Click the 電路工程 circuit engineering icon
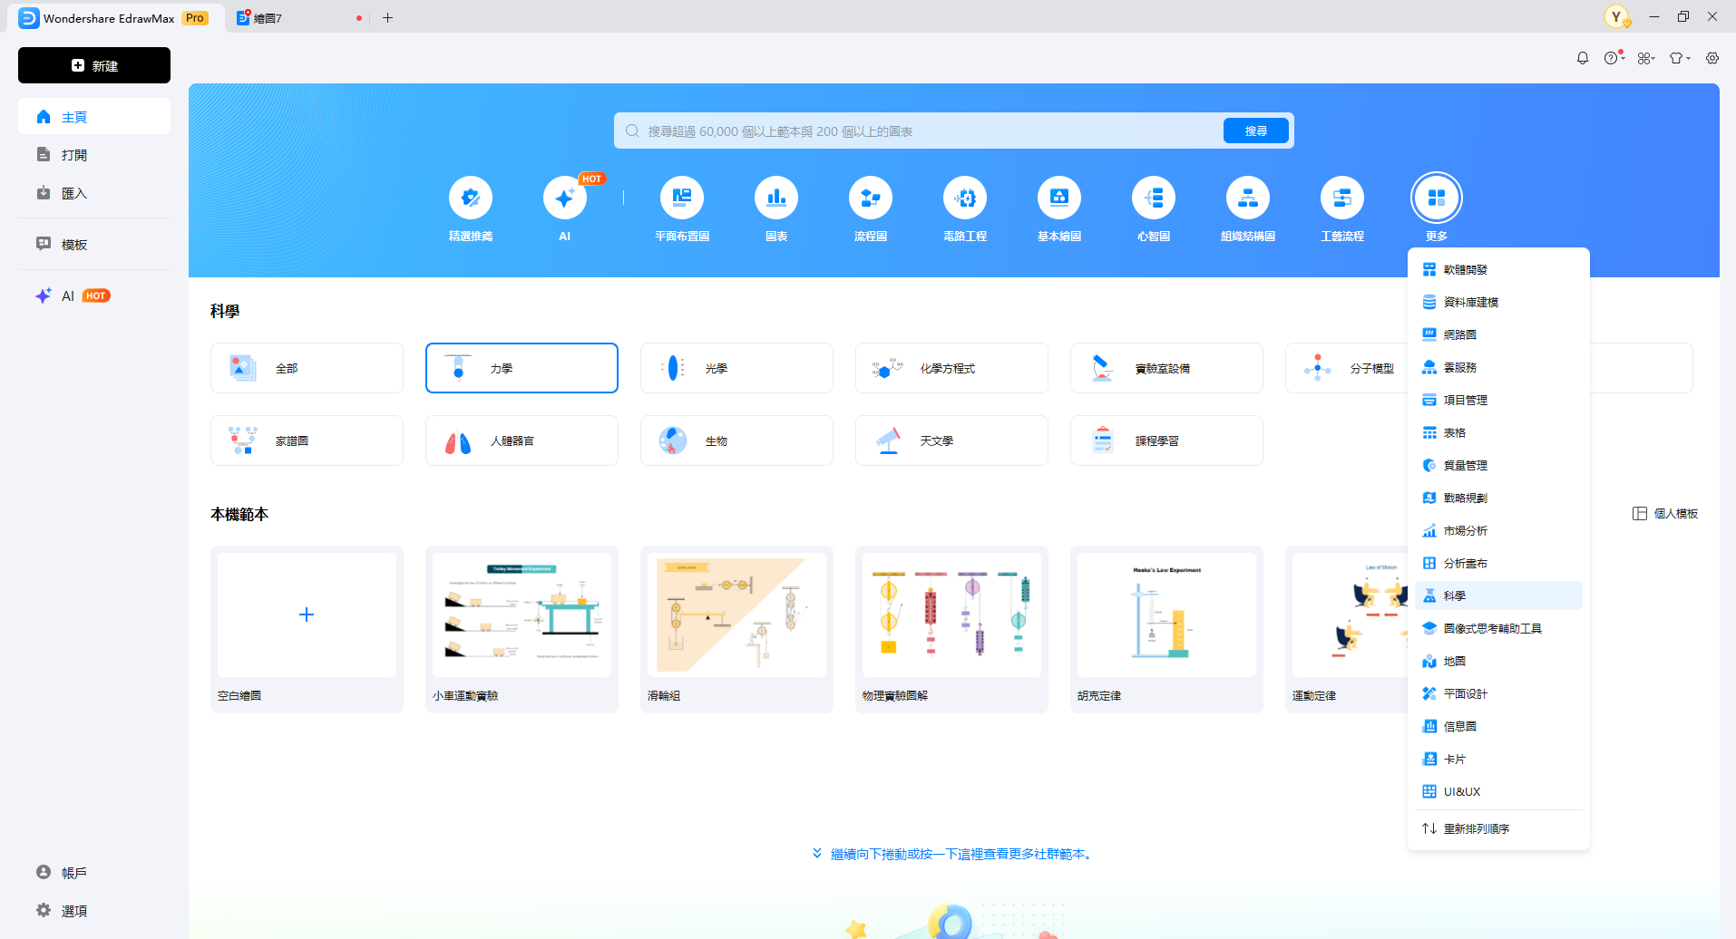The height and width of the screenshot is (939, 1736). click(x=964, y=198)
